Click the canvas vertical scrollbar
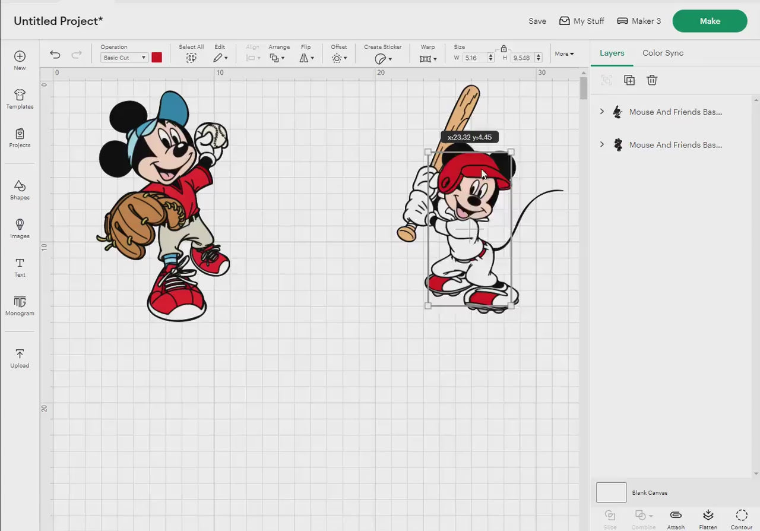The image size is (760, 531). pyautogui.click(x=584, y=88)
